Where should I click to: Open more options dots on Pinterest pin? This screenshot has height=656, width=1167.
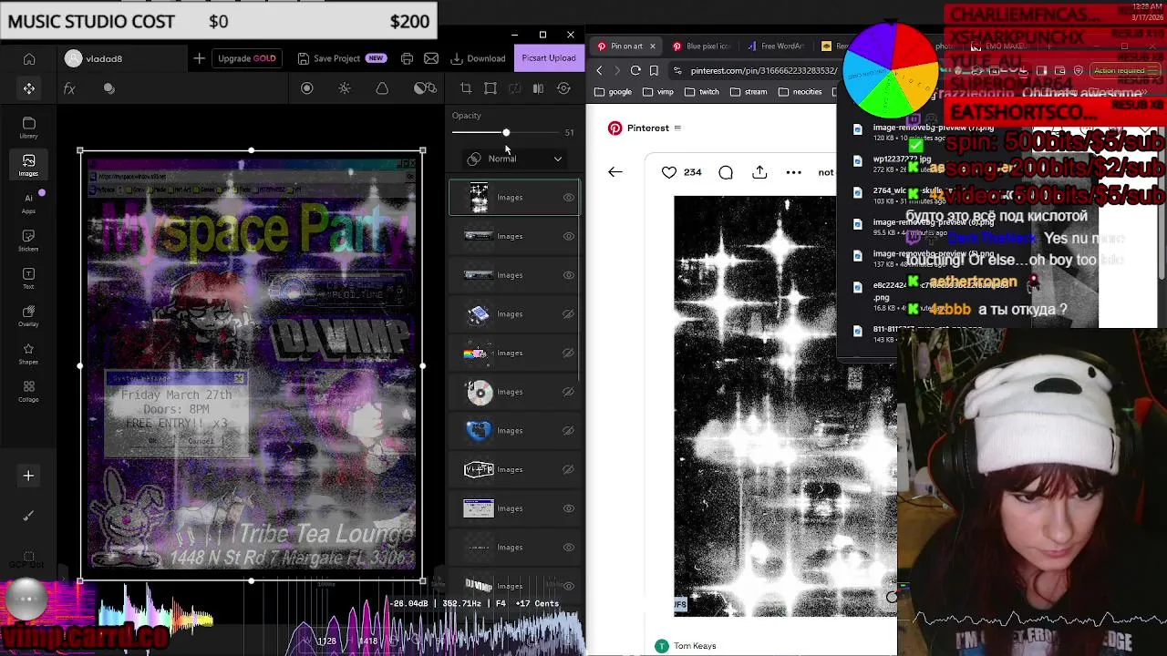tap(794, 172)
